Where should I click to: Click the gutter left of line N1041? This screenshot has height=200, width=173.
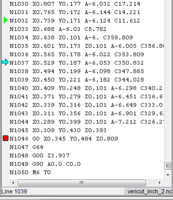(6, 96)
